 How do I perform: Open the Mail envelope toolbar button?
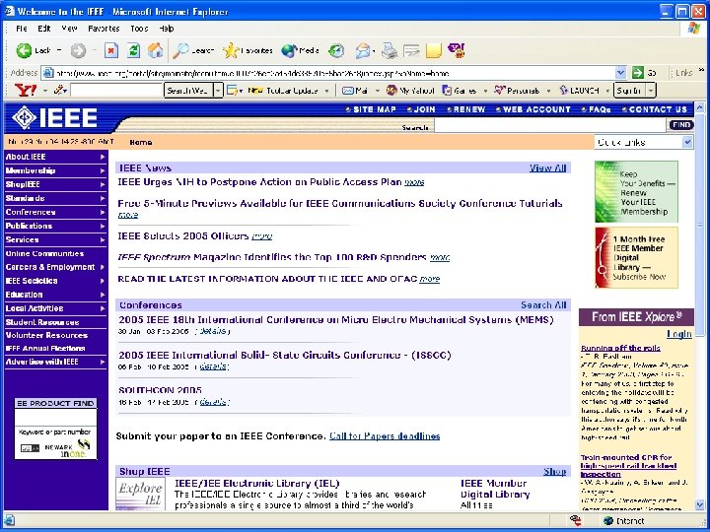[362, 50]
